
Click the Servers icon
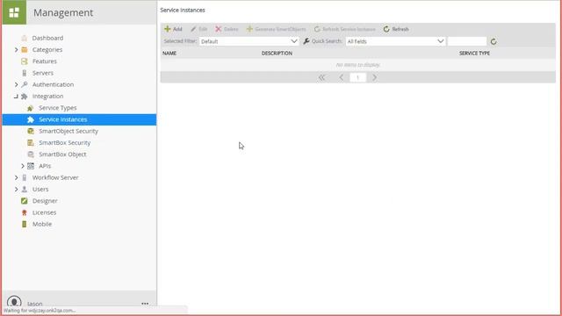[x=24, y=73]
